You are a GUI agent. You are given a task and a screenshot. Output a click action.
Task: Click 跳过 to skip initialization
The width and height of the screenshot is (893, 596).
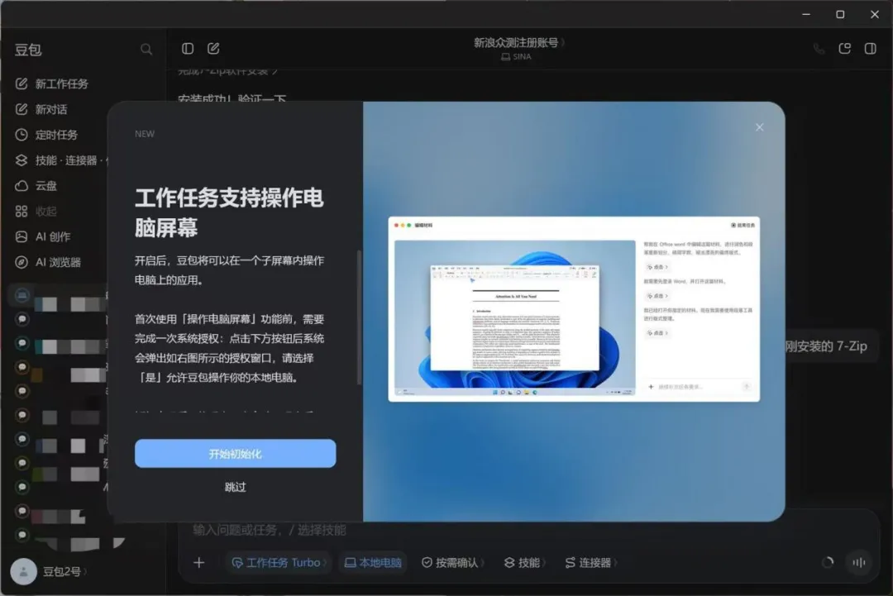pos(235,487)
